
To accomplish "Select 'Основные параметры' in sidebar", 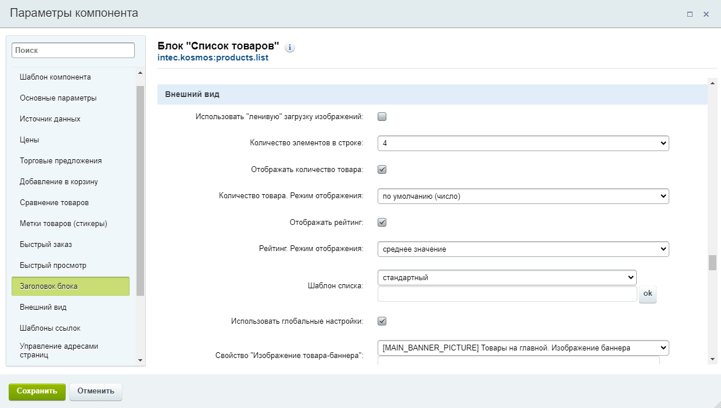I will 58,98.
